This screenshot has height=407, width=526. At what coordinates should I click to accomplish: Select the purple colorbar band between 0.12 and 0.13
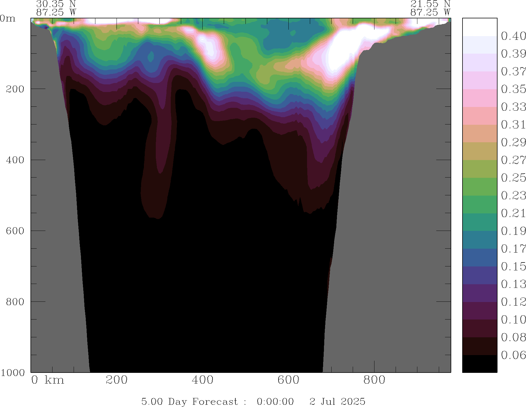click(x=479, y=293)
